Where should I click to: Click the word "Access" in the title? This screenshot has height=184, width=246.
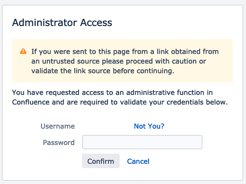point(96,23)
